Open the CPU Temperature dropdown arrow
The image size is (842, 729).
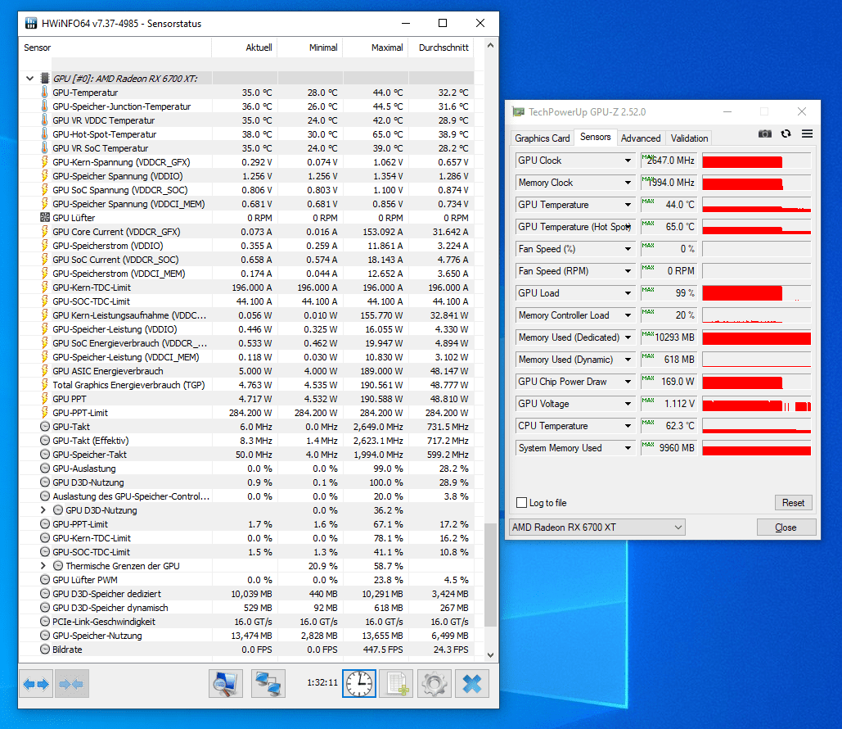[x=628, y=426]
